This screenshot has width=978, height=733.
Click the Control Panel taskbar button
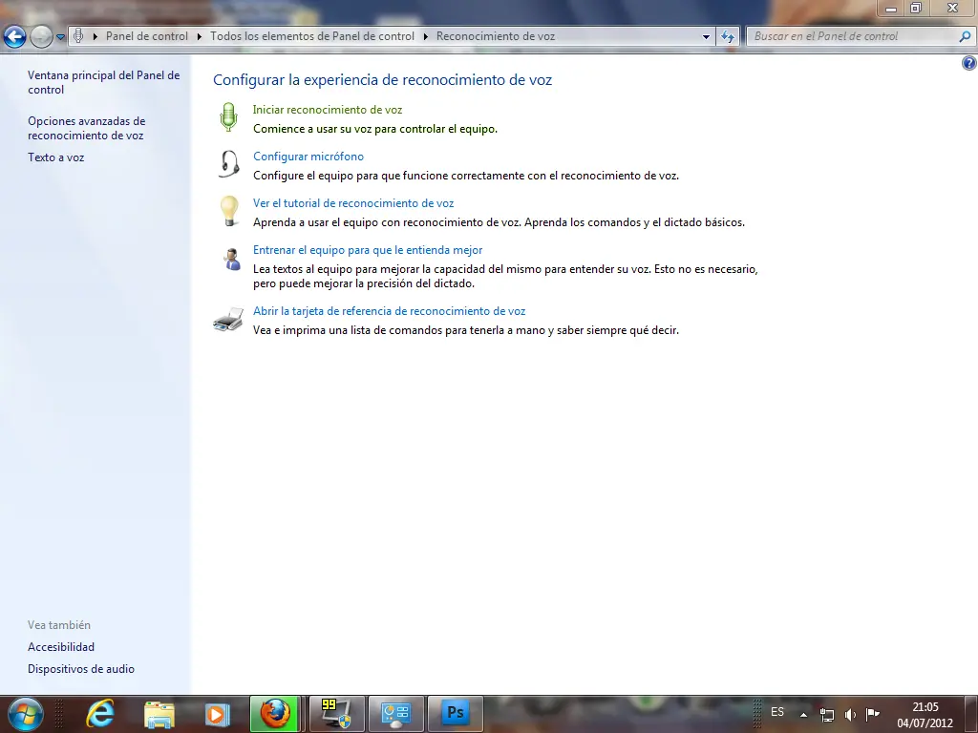(396, 714)
